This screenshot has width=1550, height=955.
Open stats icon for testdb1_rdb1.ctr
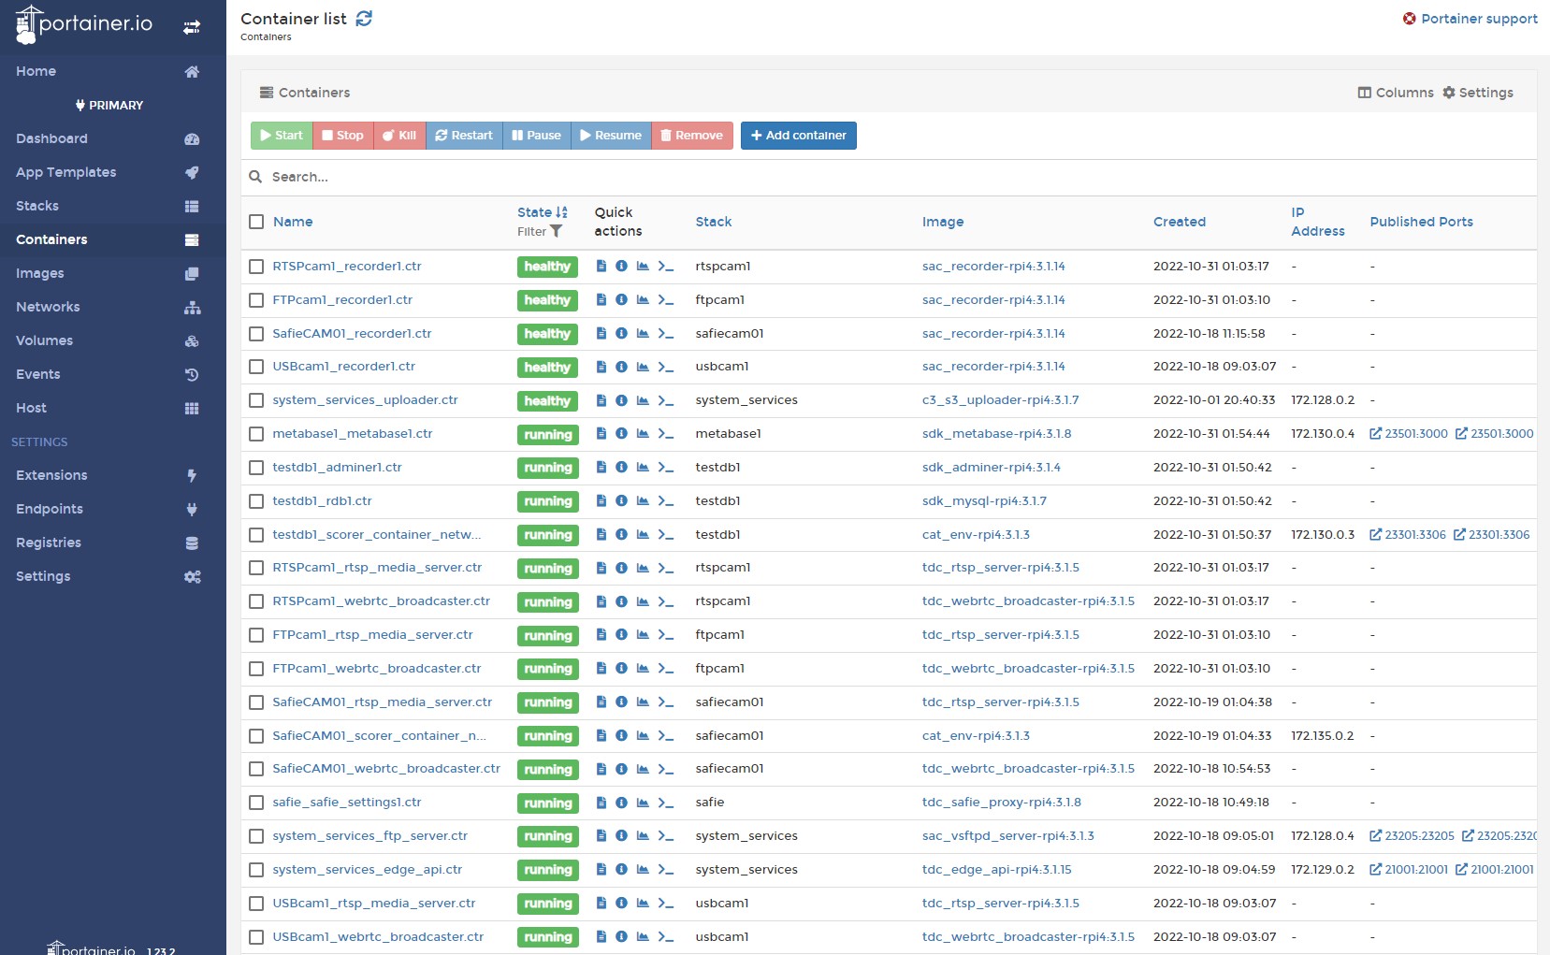(643, 501)
